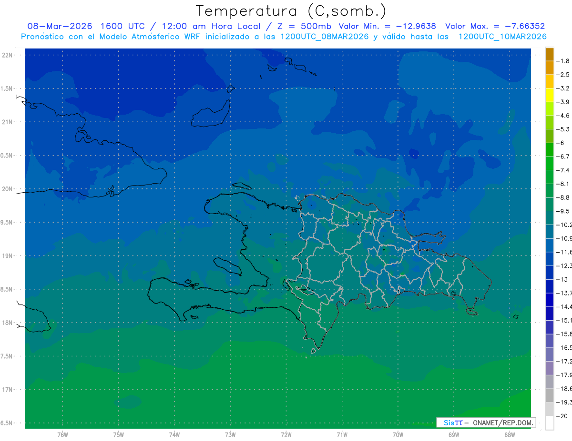572x441 pixels.
Task: Click the "73W" longitude label
Action: (x=230, y=435)
